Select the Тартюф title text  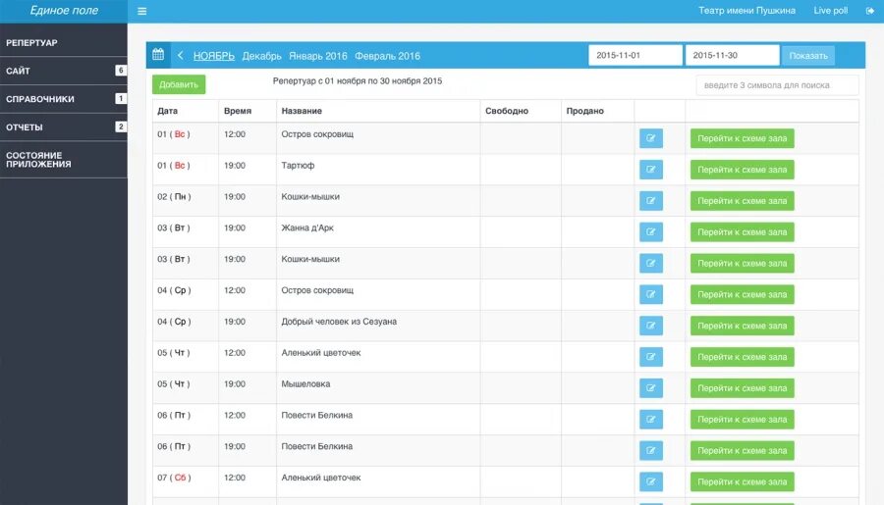(298, 166)
